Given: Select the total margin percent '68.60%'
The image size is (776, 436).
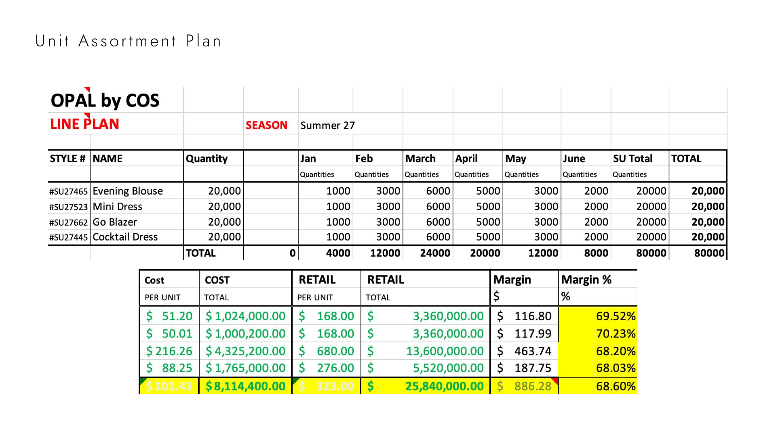Looking at the screenshot, I should (616, 386).
